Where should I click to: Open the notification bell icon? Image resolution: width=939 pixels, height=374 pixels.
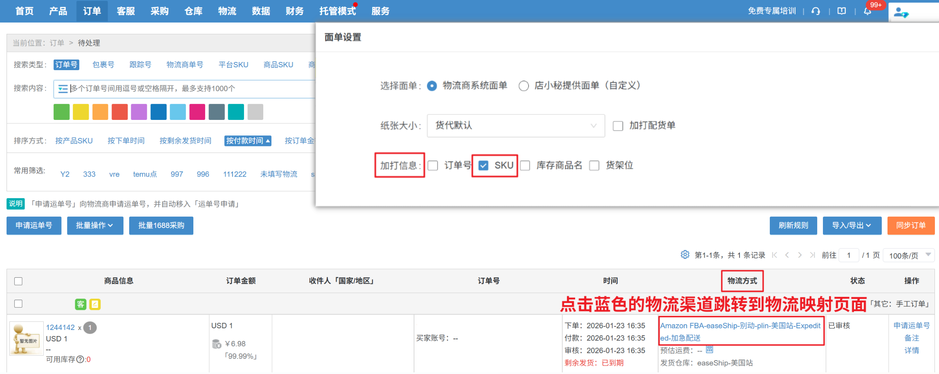[867, 11]
